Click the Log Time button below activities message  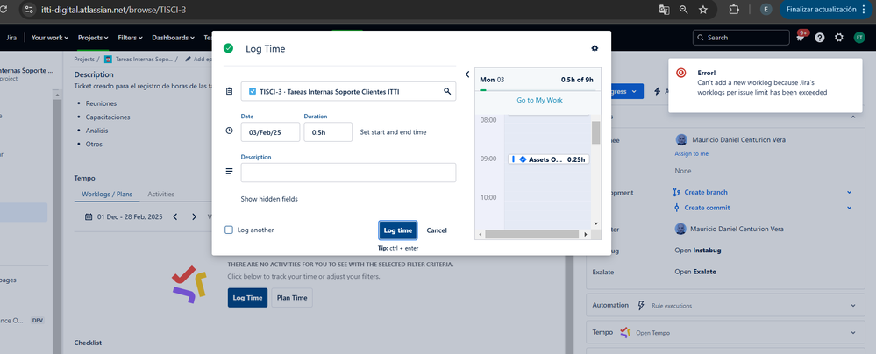point(247,298)
